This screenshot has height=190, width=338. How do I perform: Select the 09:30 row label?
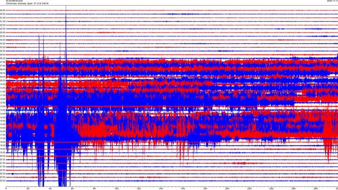click(x=3, y=81)
